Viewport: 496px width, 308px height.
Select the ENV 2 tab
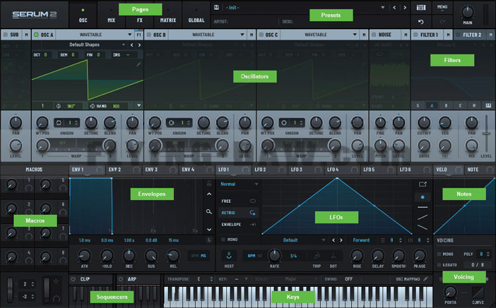pyautogui.click(x=124, y=170)
